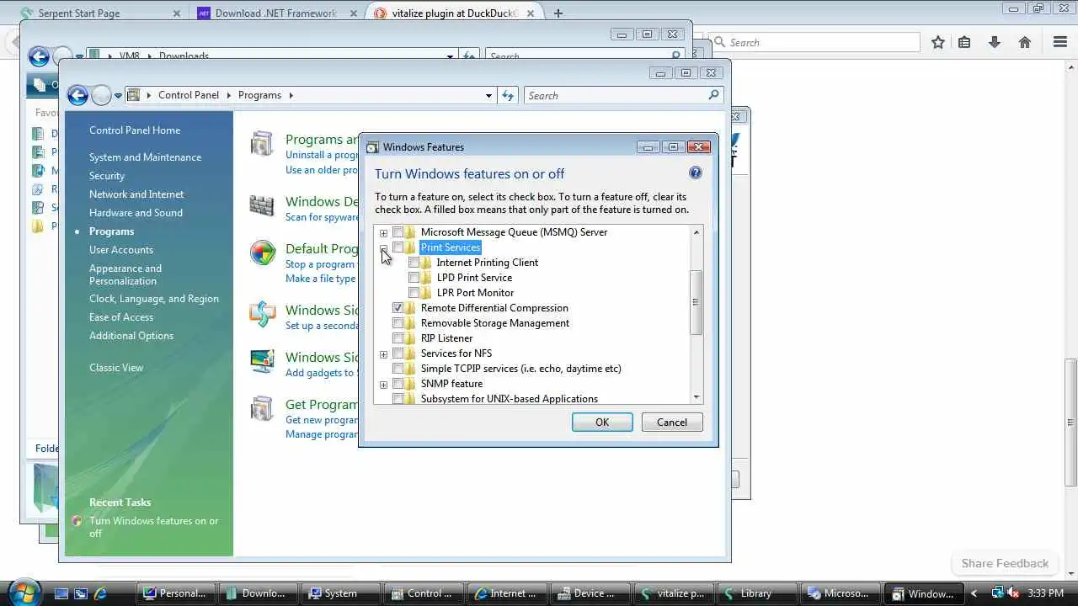Click the Get Programs icon
The width and height of the screenshot is (1078, 606).
point(262,409)
